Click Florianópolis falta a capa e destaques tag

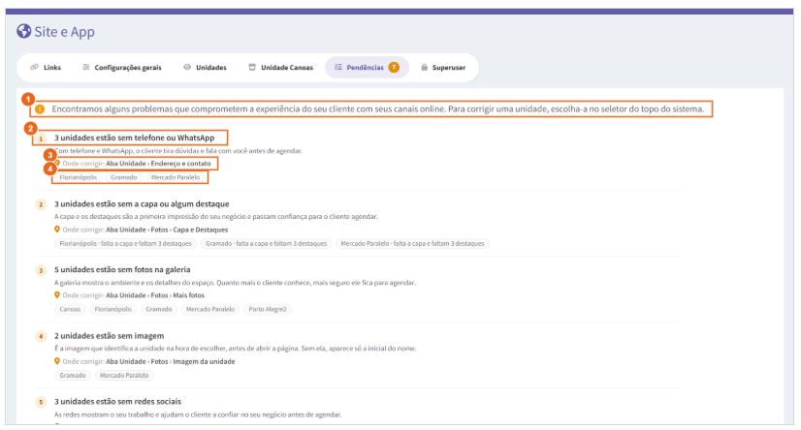[x=125, y=243]
